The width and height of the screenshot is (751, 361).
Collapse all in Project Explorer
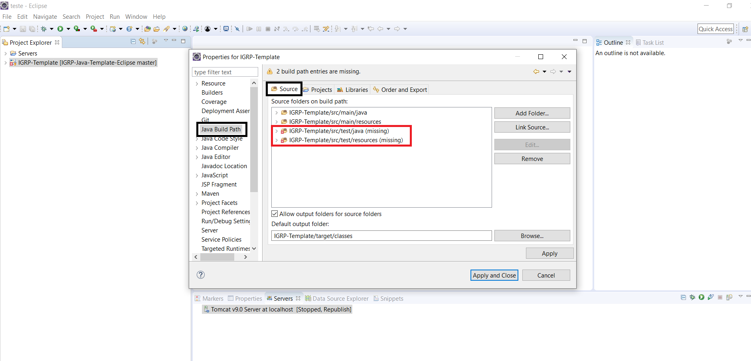[133, 41]
